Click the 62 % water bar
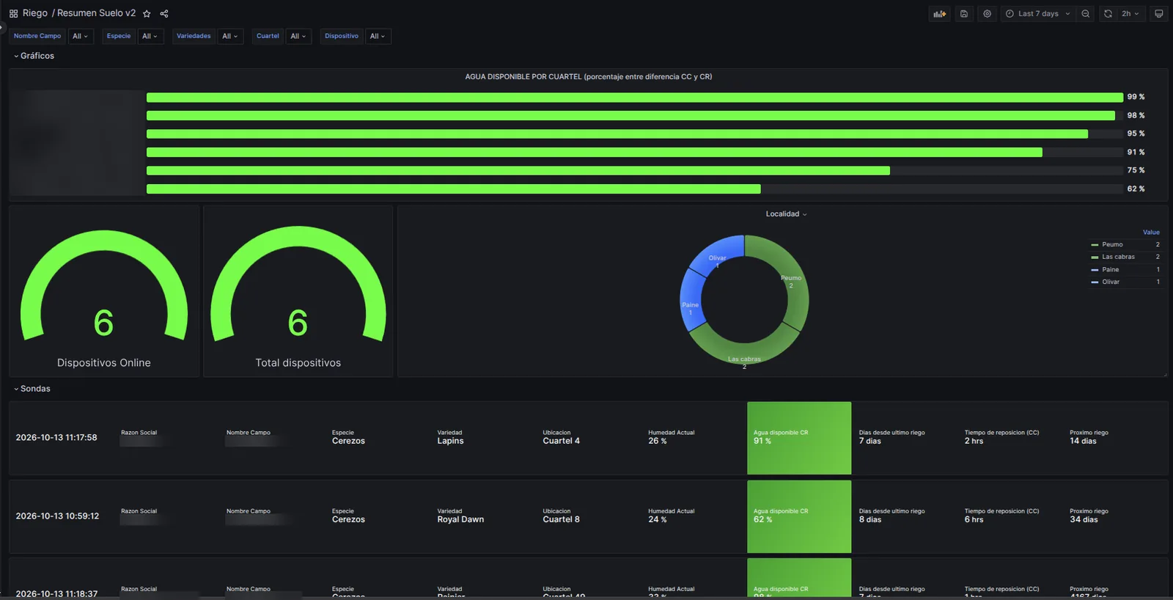This screenshot has height=600, width=1173. coord(454,189)
